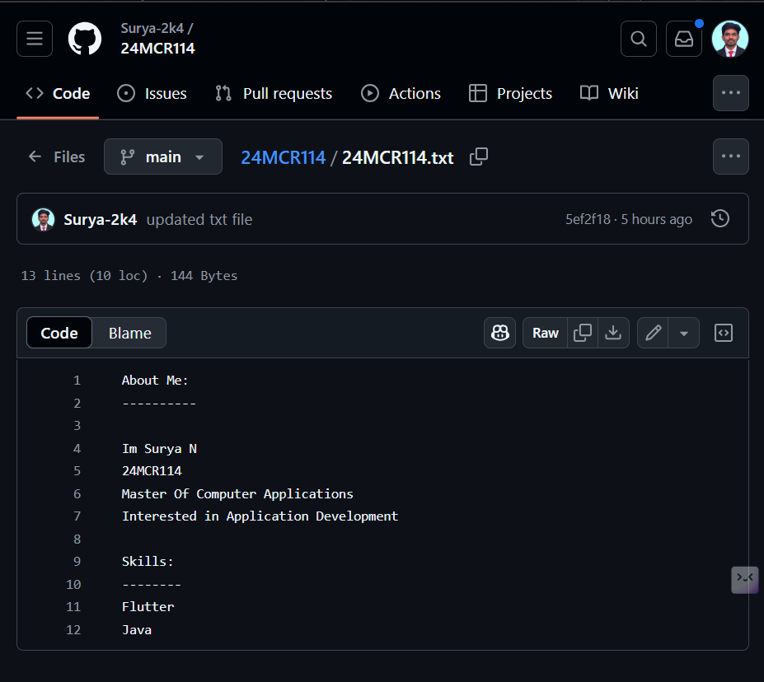This screenshot has height=682, width=764.
Task: Open the user profile avatar menu
Action: click(730, 39)
